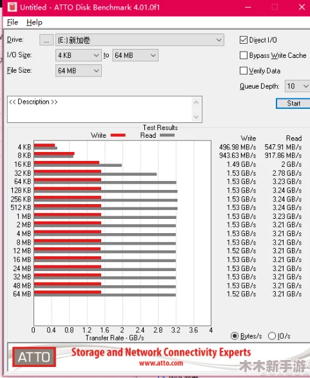Click the browse drive '...' button
This screenshot has width=310, height=378.
[46, 40]
